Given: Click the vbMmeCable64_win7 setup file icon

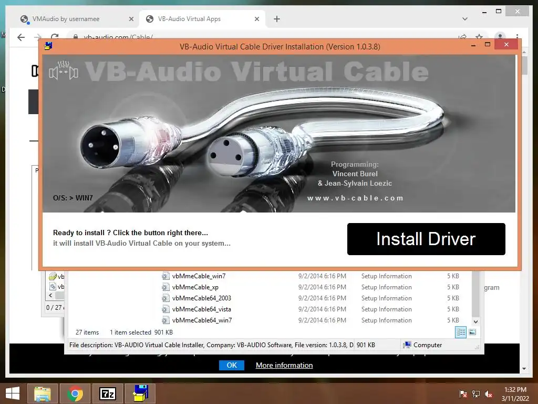Looking at the screenshot, I should [x=165, y=320].
